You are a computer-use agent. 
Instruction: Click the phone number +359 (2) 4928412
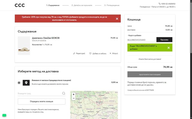tap(168, 4)
